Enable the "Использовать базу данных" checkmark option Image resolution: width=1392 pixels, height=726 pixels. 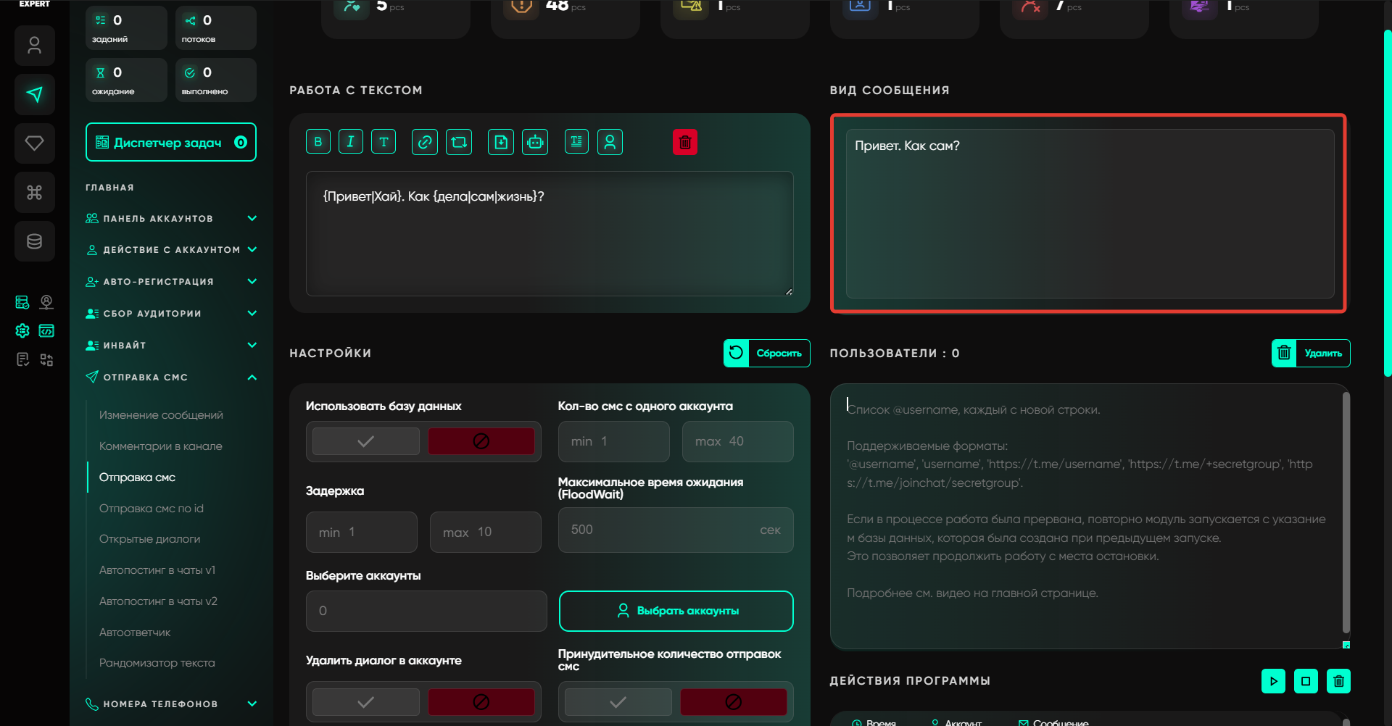point(366,441)
